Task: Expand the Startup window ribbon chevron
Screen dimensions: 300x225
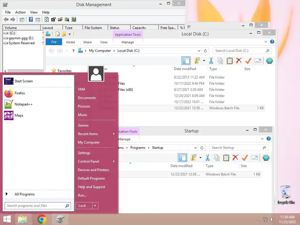Action: coord(262,139)
